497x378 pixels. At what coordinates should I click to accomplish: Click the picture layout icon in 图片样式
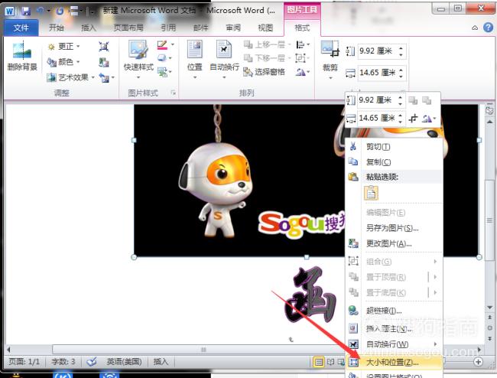coord(163,72)
